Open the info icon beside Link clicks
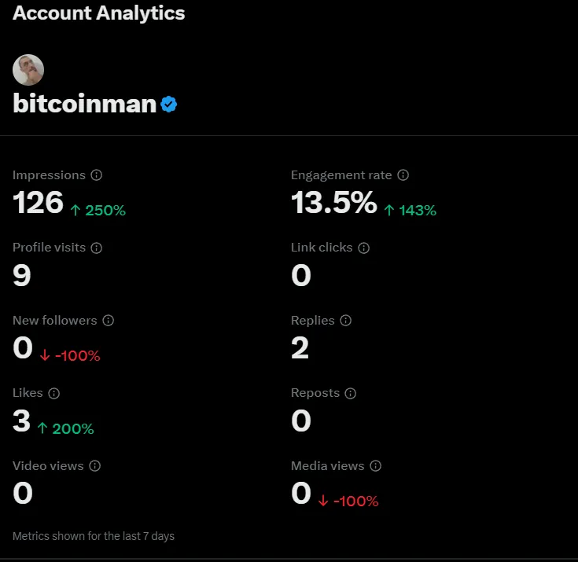The width and height of the screenshot is (578, 562). pos(364,248)
